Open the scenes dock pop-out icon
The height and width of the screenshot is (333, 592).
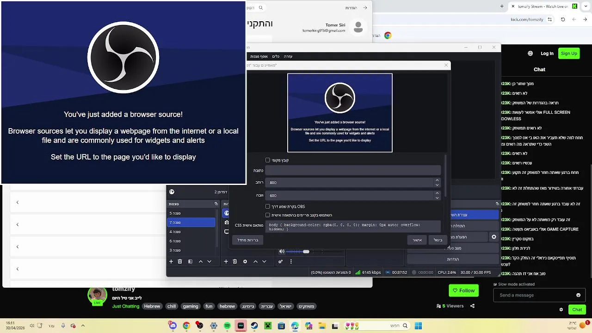point(216,204)
